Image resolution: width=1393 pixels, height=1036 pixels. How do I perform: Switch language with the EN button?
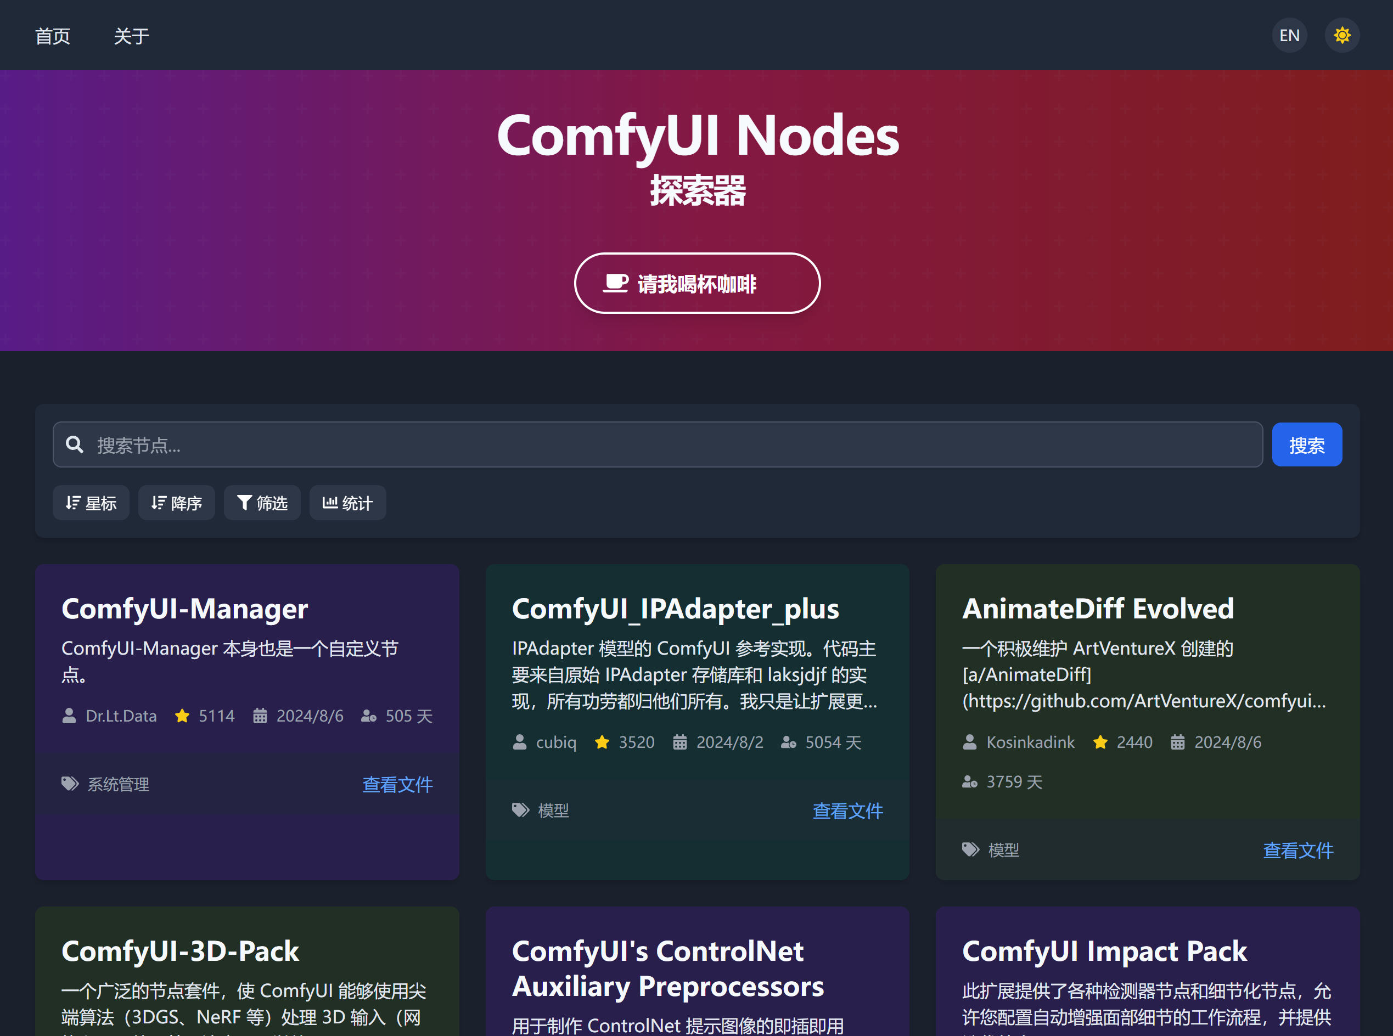click(1289, 35)
